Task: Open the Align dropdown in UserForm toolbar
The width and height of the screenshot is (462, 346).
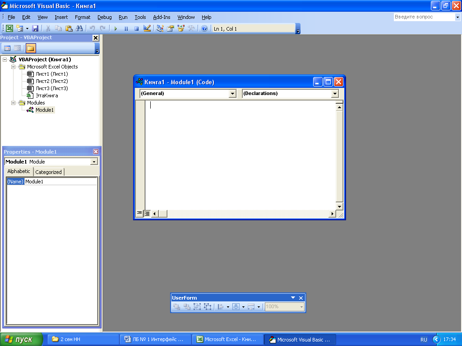Action: pos(228,307)
